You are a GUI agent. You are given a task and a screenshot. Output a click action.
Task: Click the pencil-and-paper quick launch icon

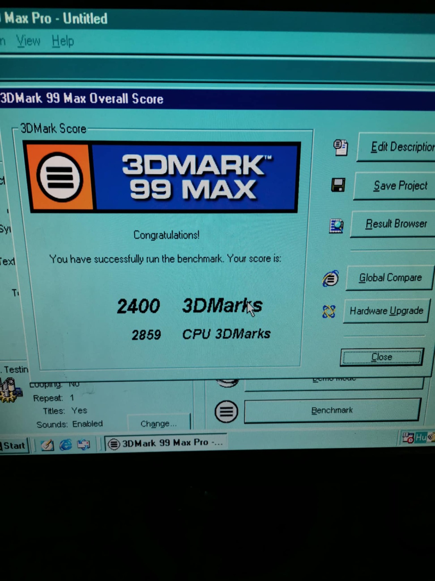click(47, 445)
